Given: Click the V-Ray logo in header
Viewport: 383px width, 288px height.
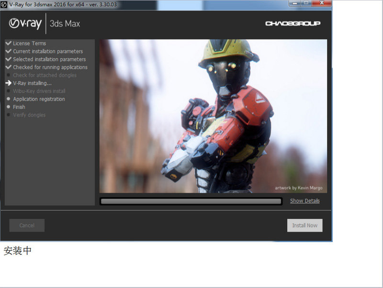Looking at the screenshot, I should coord(25,23).
